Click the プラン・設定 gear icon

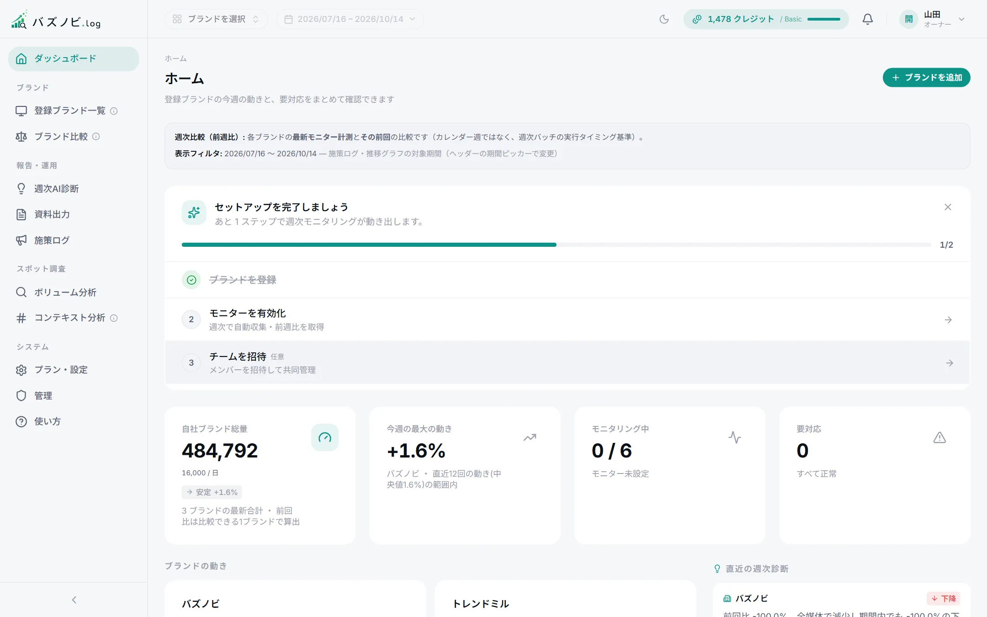(x=21, y=370)
